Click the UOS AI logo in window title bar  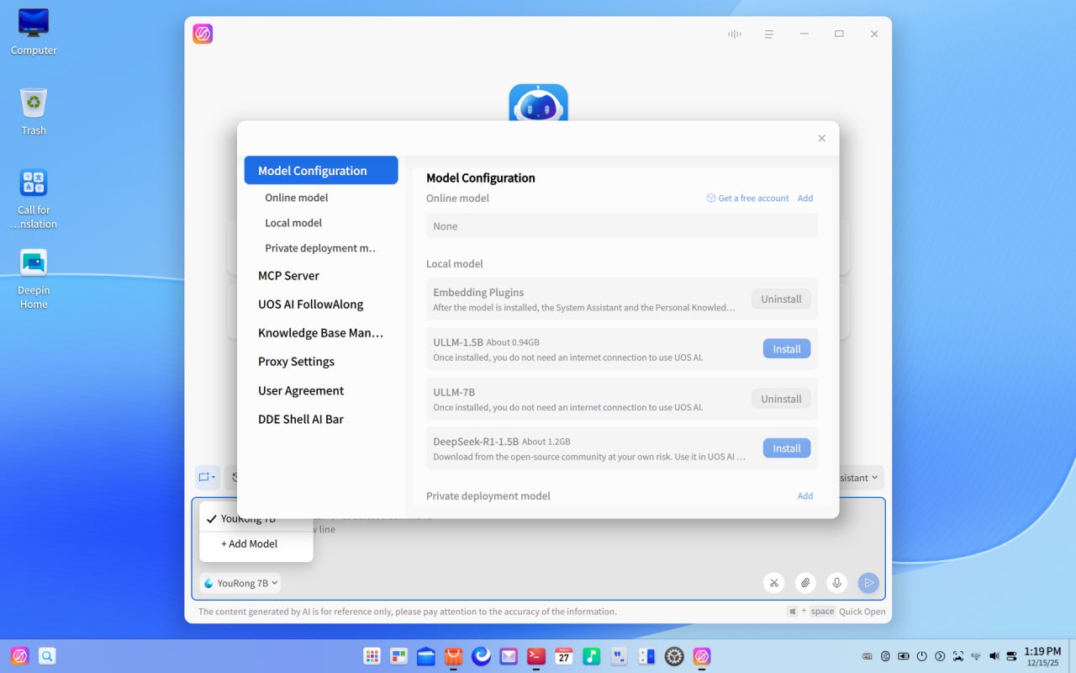click(x=203, y=34)
